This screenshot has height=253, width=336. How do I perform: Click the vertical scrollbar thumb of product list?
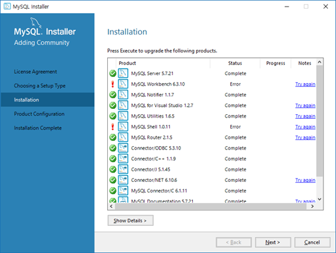tap(319, 121)
